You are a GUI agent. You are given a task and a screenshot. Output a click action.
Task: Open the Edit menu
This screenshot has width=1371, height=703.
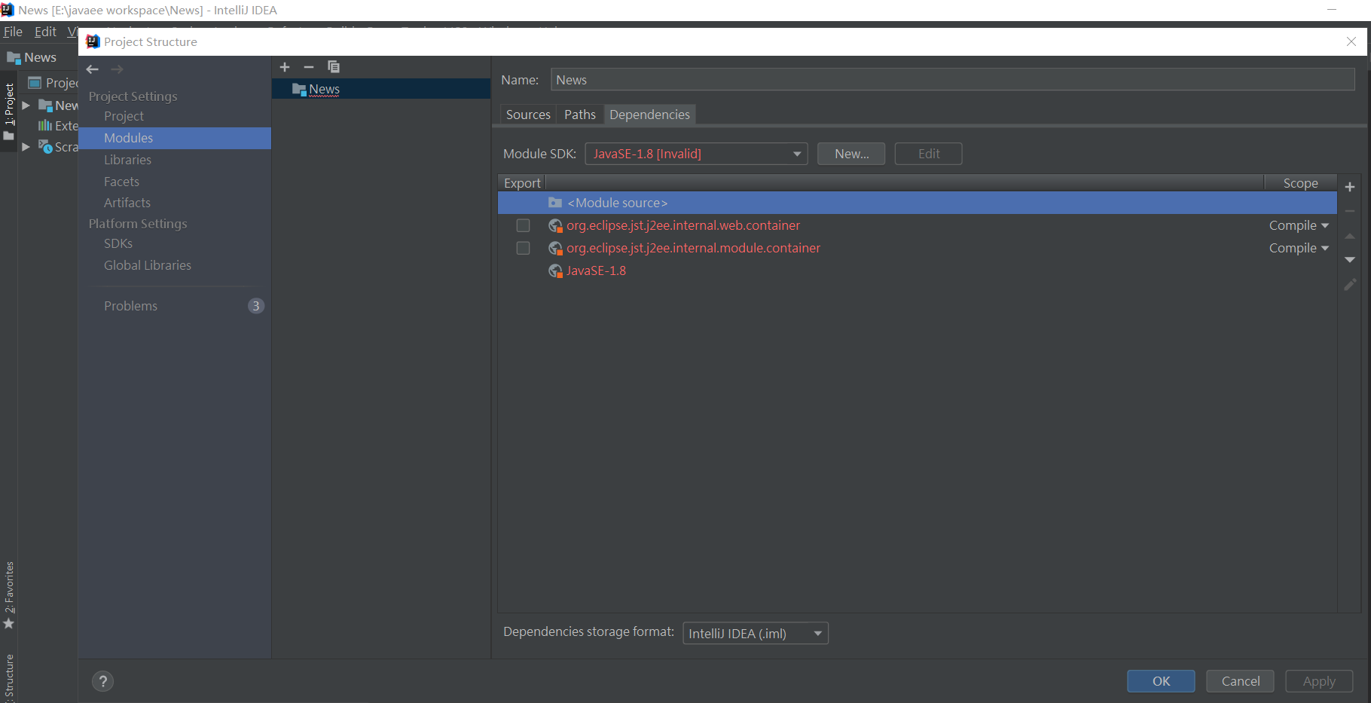click(45, 32)
